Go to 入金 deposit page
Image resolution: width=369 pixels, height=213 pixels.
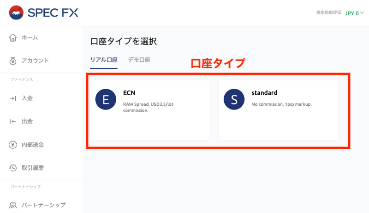(x=27, y=98)
